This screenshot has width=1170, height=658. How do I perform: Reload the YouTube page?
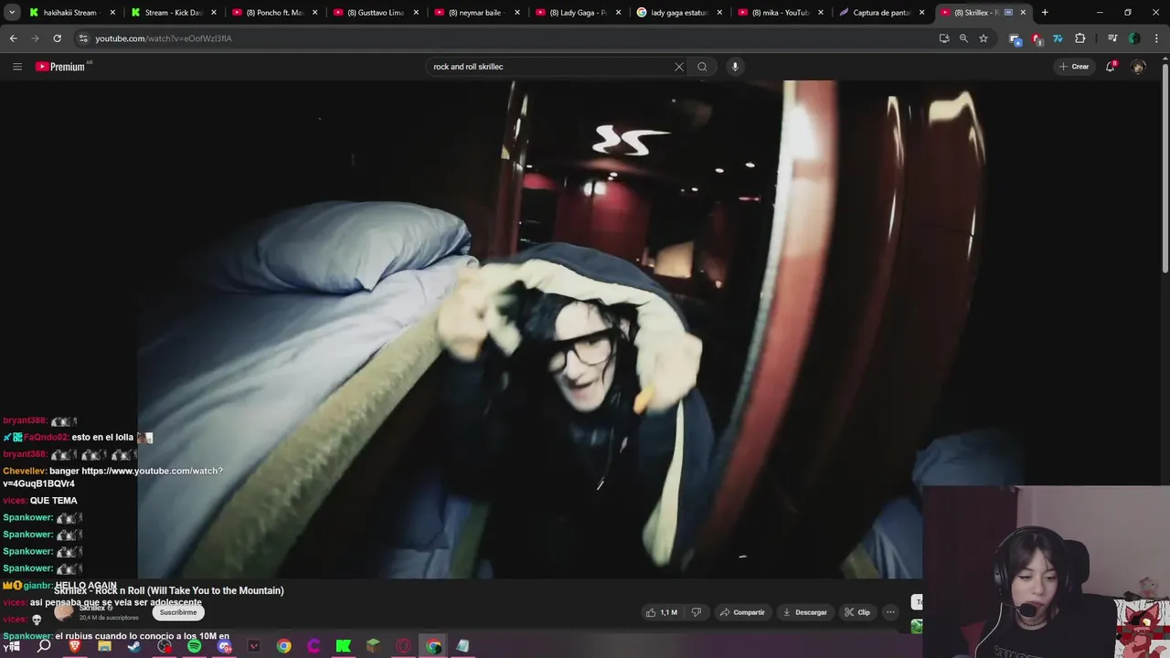(x=57, y=38)
